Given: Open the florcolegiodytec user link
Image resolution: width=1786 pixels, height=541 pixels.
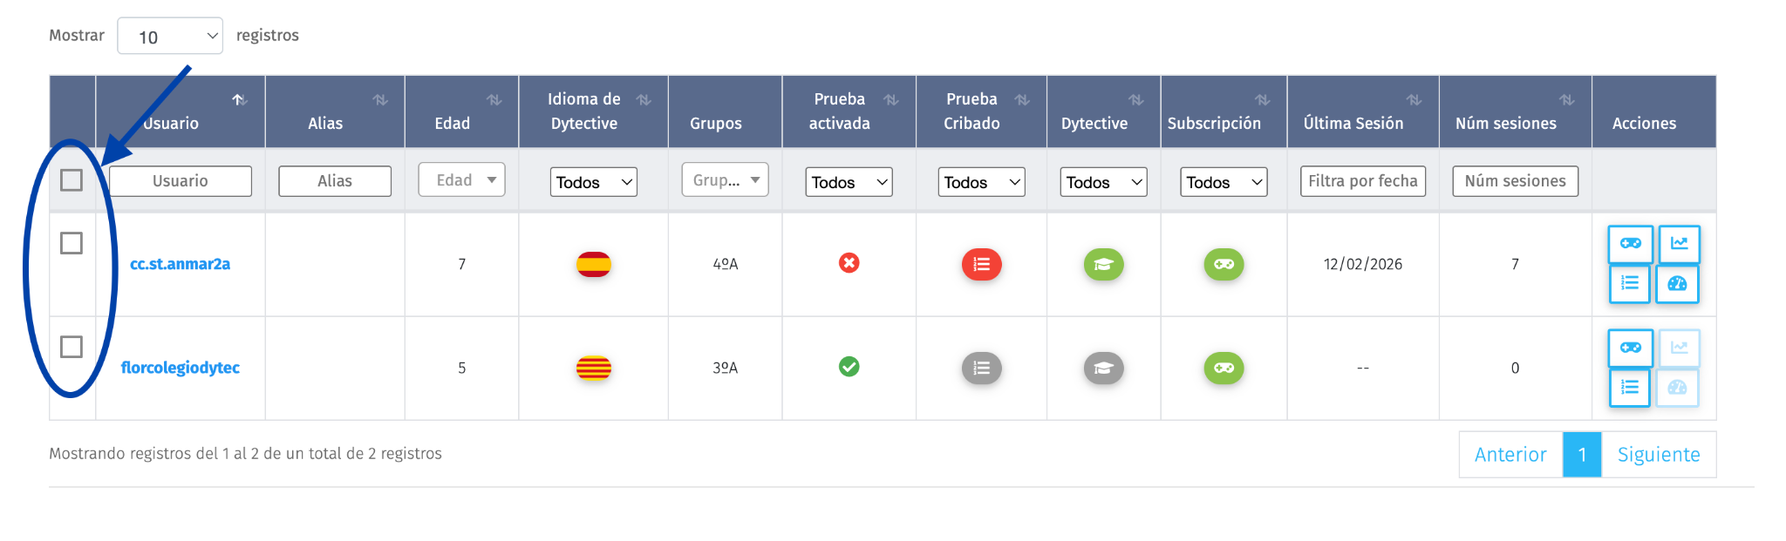Looking at the screenshot, I should [180, 368].
